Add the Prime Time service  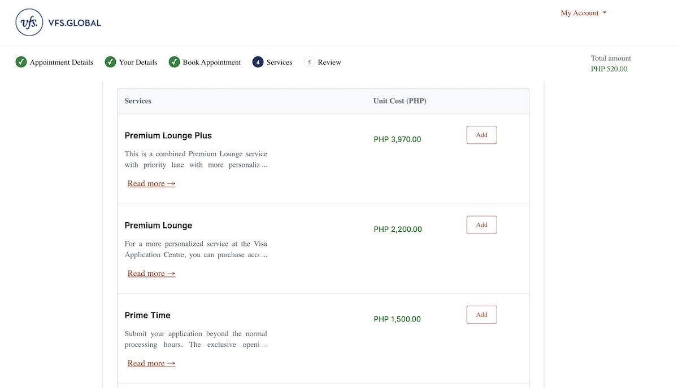pyautogui.click(x=481, y=315)
